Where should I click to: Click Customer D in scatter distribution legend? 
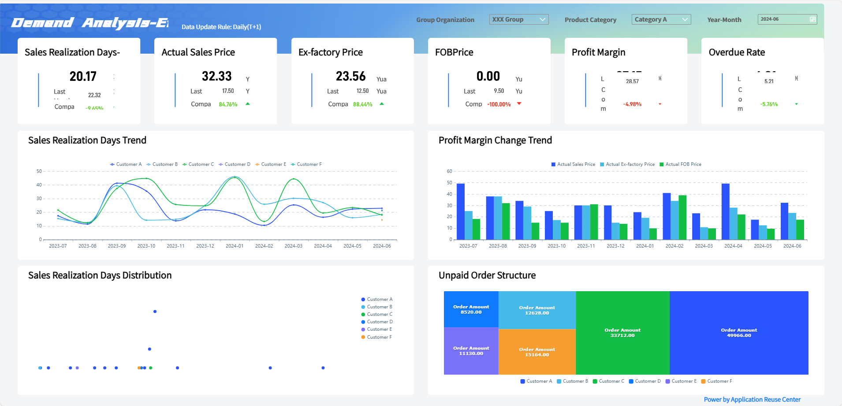pyautogui.click(x=376, y=322)
